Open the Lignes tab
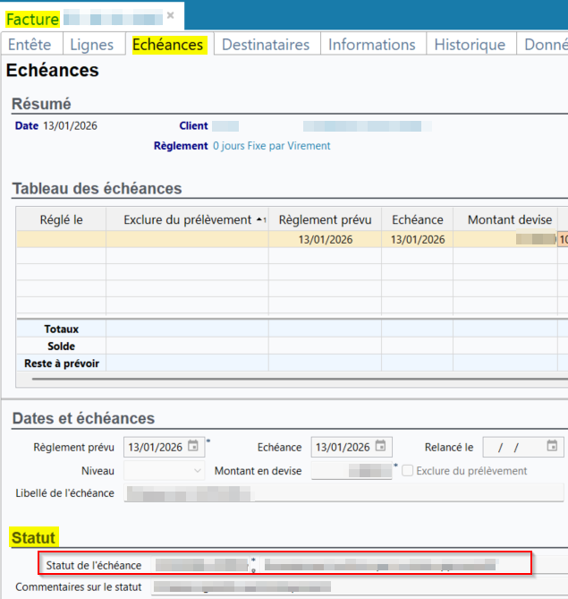 [92, 45]
